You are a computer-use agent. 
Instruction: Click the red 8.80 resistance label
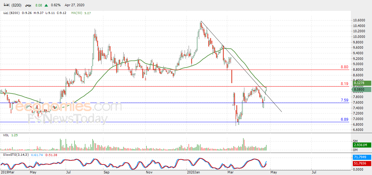(x=344, y=67)
